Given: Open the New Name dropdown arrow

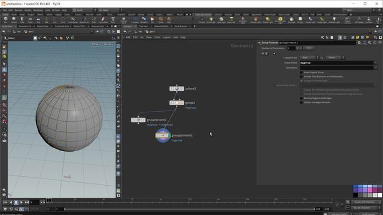Looking at the screenshot, I should click(x=376, y=67).
